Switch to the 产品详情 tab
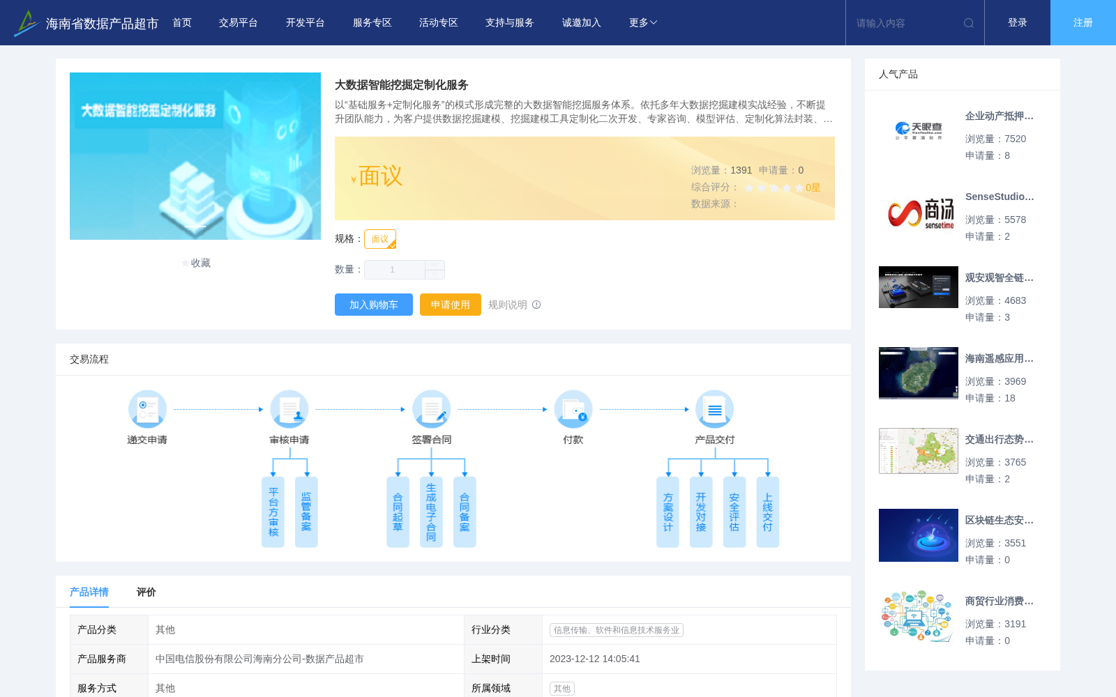1116x697 pixels. [89, 592]
